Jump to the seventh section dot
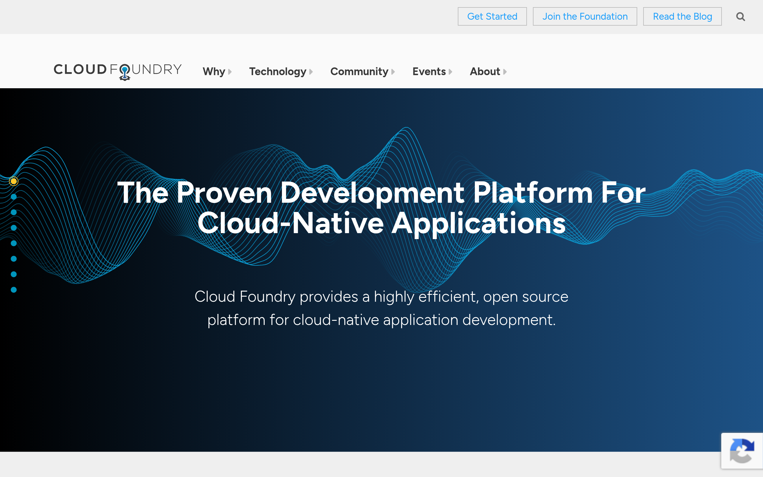The image size is (763, 477). (x=13, y=275)
